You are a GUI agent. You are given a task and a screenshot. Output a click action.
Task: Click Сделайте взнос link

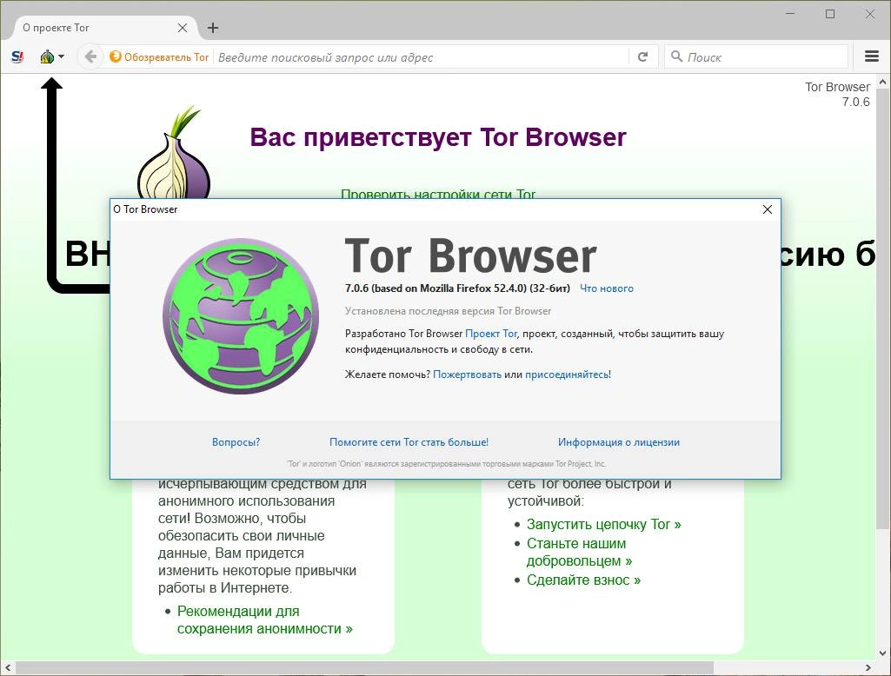coord(583,580)
